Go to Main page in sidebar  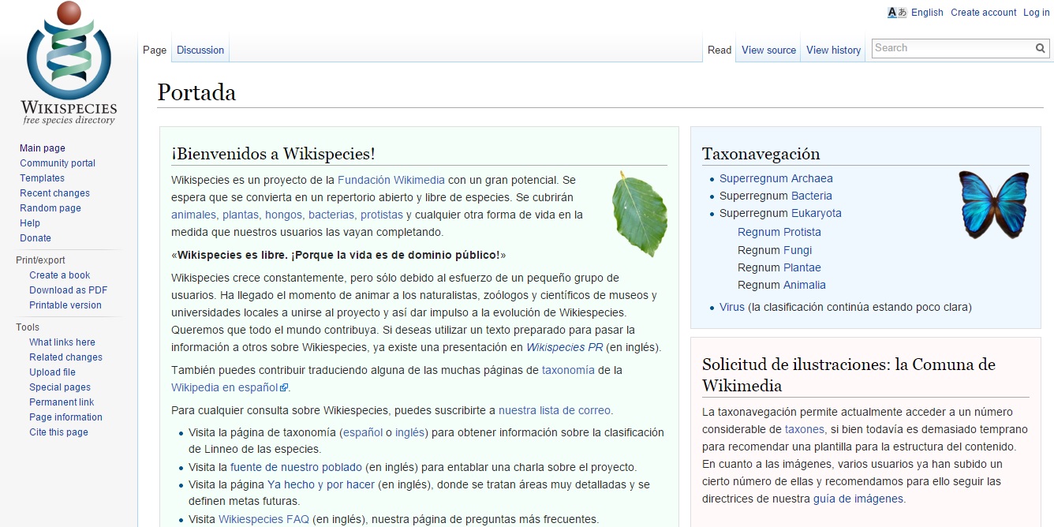coord(43,148)
